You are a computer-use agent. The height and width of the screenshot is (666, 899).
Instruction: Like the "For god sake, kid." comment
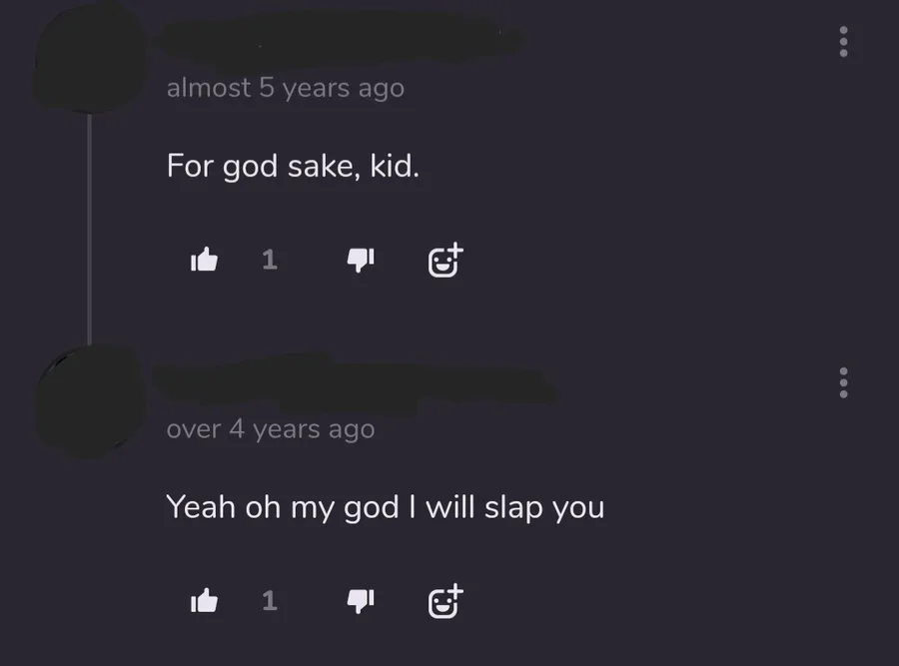204,260
